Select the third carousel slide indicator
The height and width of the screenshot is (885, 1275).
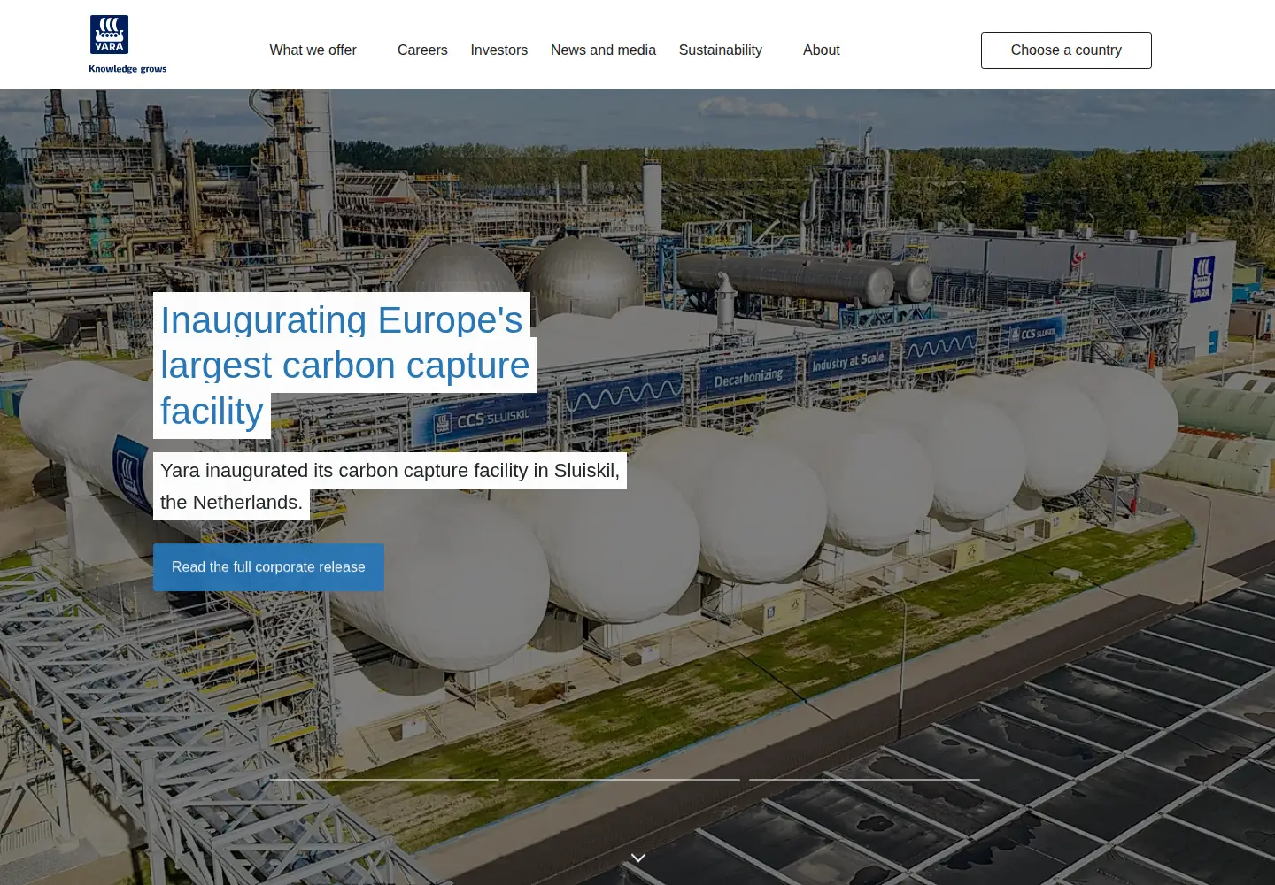coord(864,780)
